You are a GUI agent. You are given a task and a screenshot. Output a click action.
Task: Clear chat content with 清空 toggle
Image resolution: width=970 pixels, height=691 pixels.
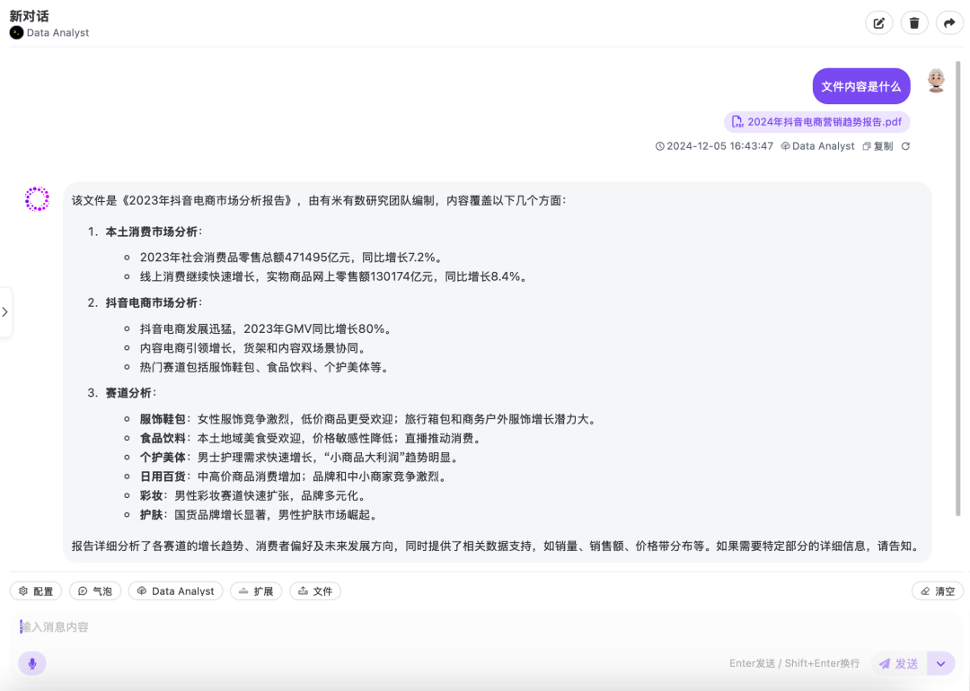(937, 590)
